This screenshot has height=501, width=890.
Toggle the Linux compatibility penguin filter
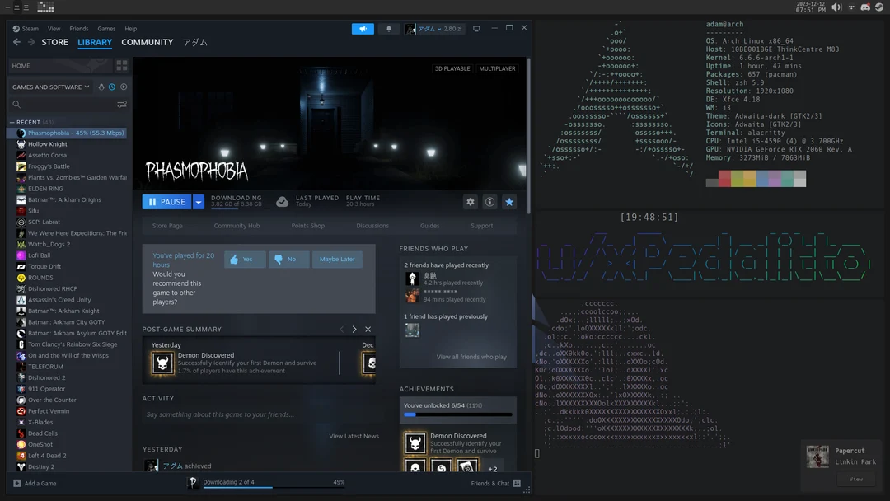(x=101, y=87)
